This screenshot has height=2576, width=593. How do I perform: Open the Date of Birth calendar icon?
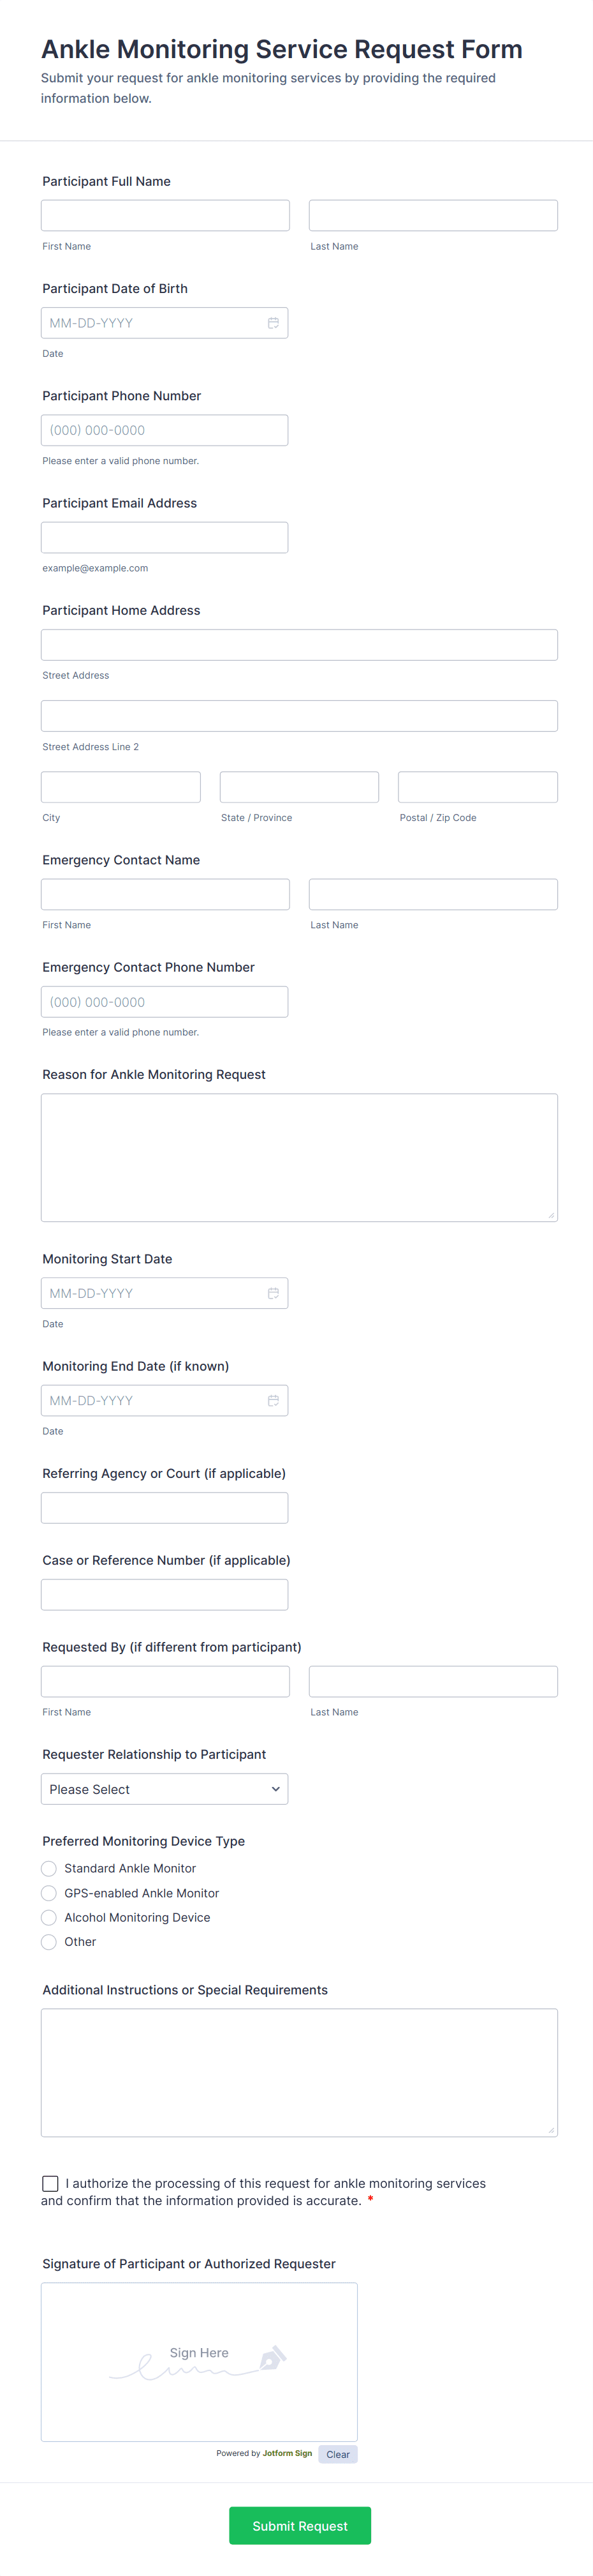[x=272, y=323]
